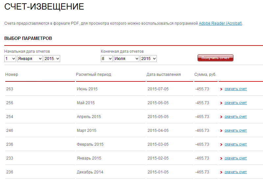Expand the start month dropdown showing Января
Viewport: 263px width, 182px height.
point(30,58)
